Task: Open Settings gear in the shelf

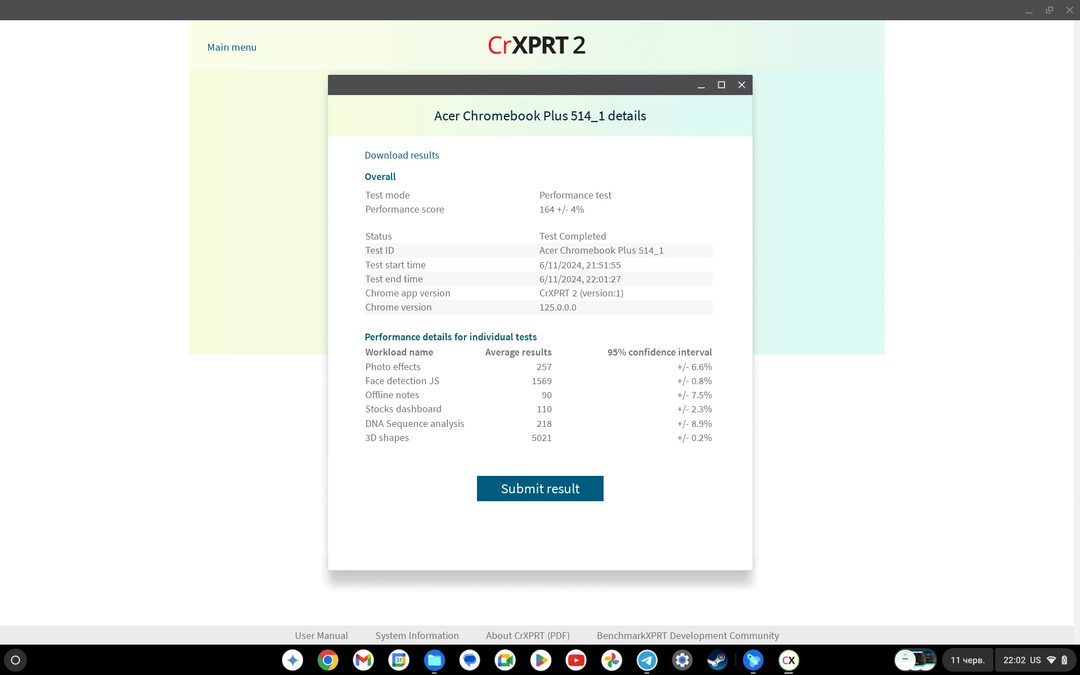Action: [682, 660]
